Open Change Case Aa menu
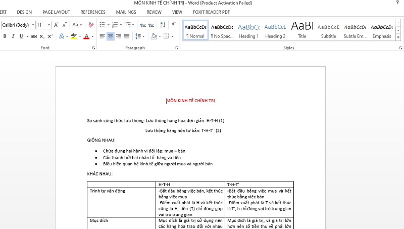This screenshot has width=404, height=229. (x=77, y=25)
